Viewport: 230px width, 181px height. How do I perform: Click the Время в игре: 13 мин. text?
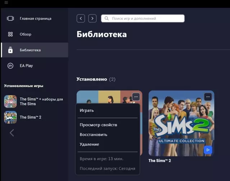pos(101,159)
